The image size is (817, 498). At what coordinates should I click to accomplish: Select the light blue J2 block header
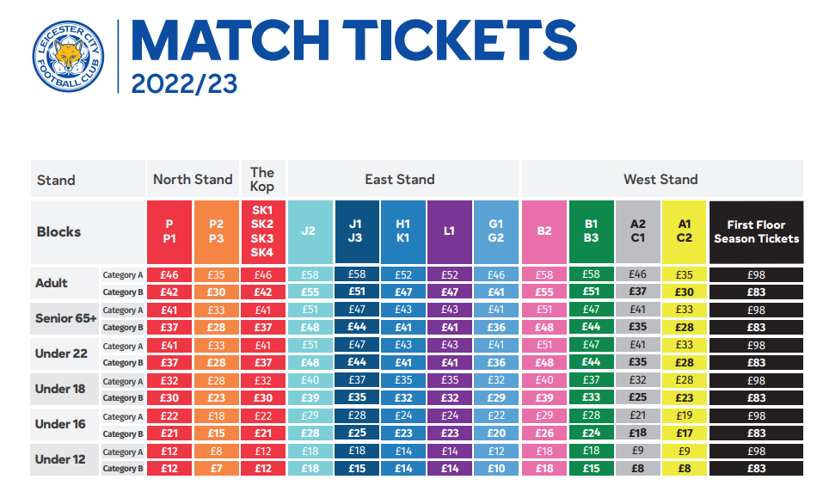[x=310, y=232]
